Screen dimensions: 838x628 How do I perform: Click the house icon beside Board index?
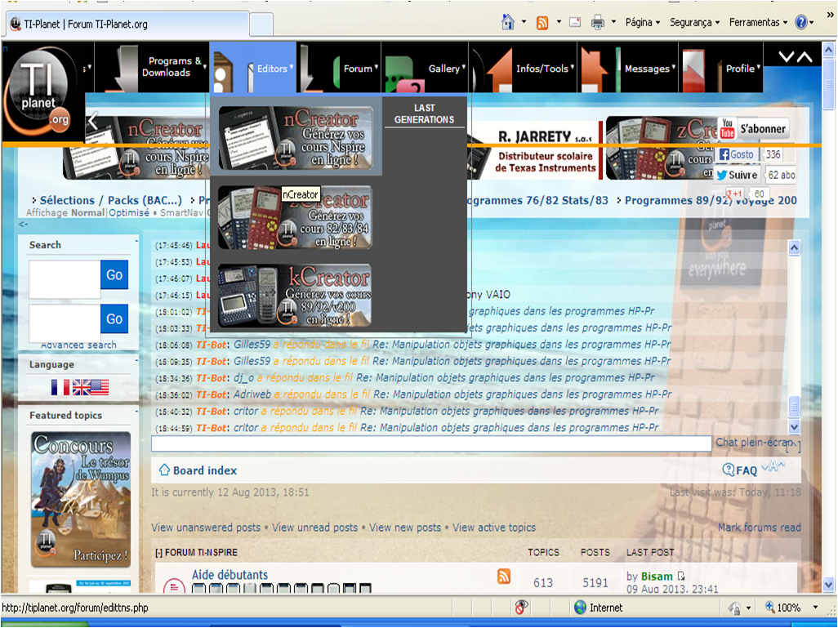[x=165, y=470]
